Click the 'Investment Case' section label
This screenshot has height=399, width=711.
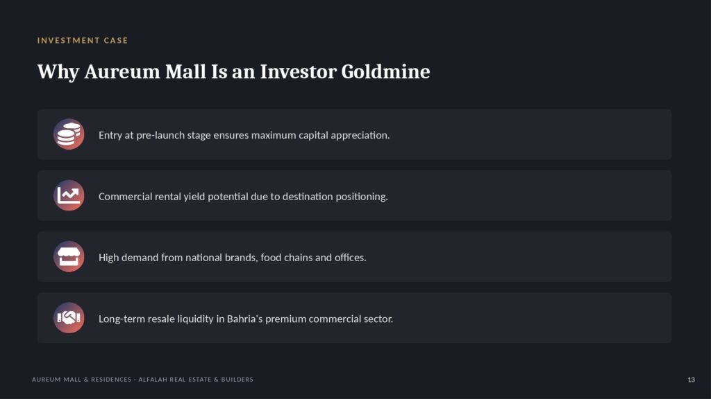point(83,40)
